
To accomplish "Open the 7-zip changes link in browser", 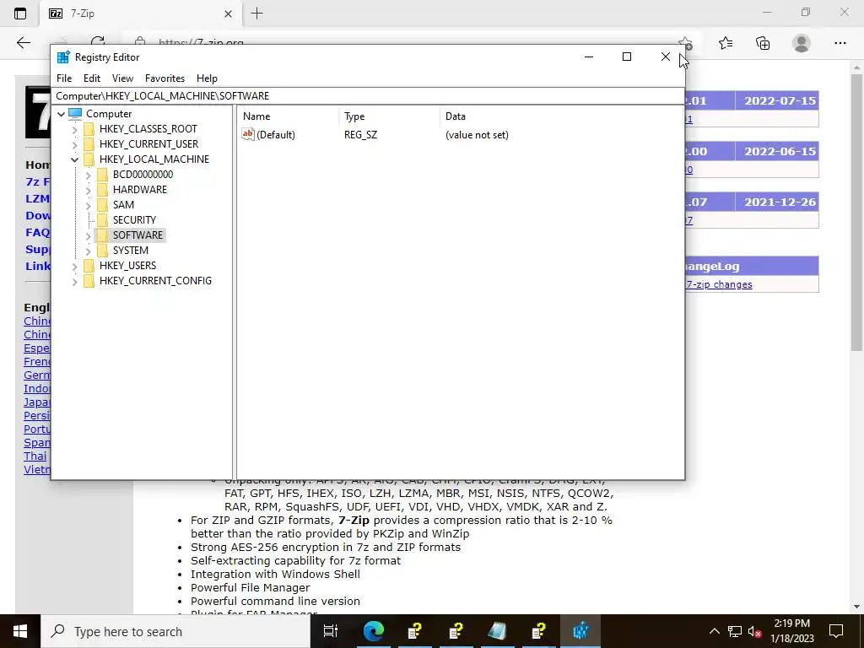I will 719,284.
